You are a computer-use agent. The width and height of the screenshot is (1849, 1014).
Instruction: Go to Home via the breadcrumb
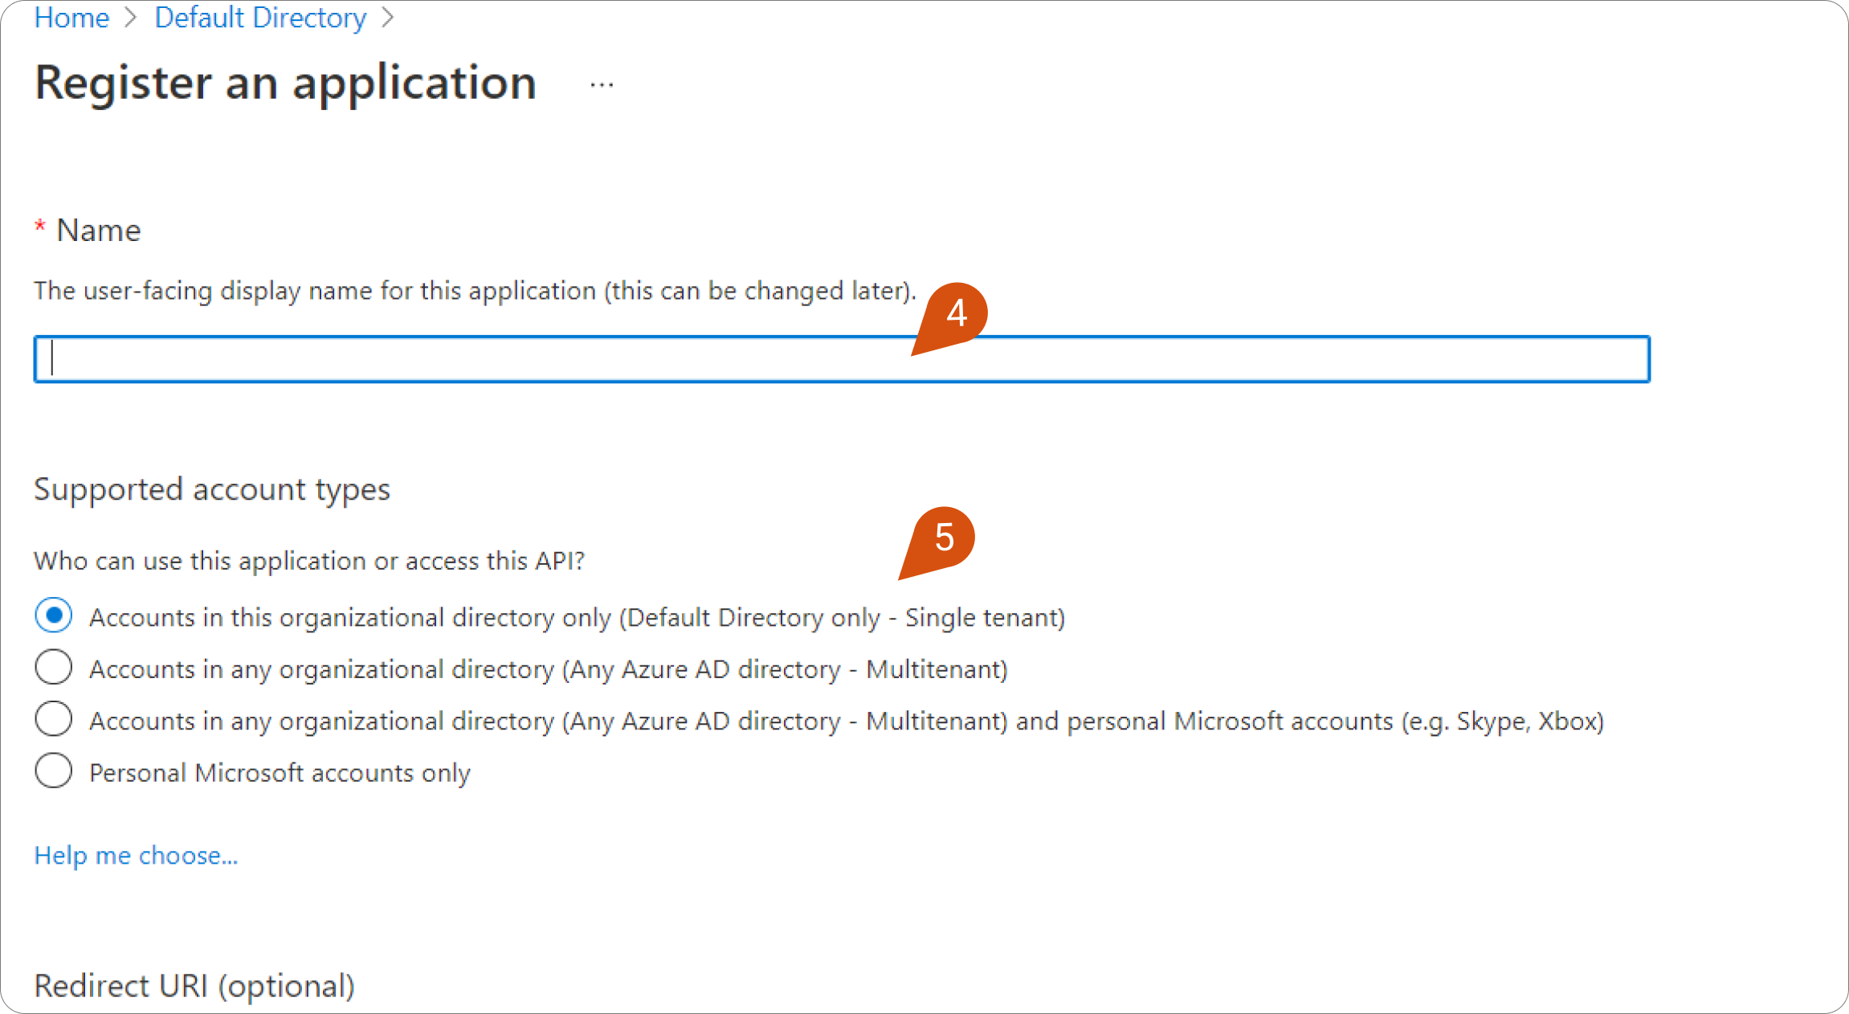tap(71, 18)
